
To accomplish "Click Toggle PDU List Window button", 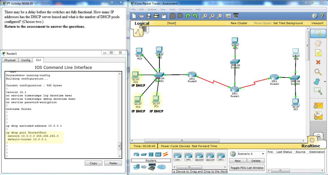I will [x=247, y=168].
